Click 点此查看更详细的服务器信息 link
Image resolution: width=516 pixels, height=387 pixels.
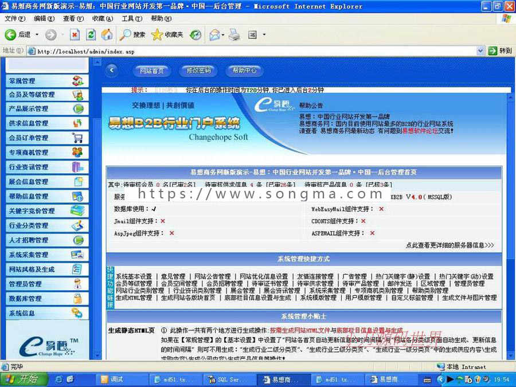pyautogui.click(x=450, y=245)
